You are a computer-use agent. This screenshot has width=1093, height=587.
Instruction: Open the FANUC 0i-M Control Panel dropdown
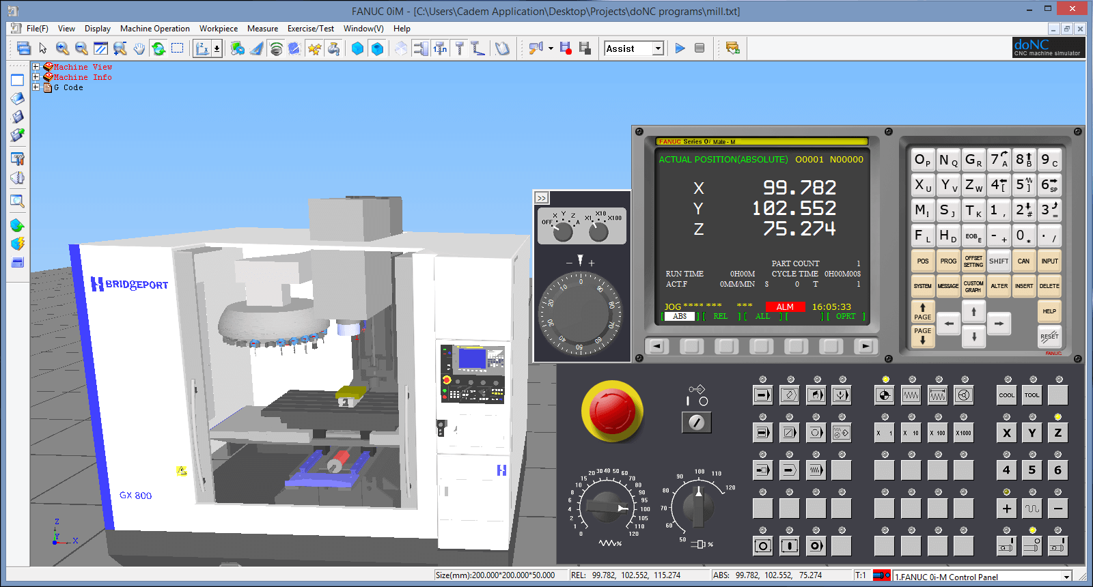[1066, 577]
